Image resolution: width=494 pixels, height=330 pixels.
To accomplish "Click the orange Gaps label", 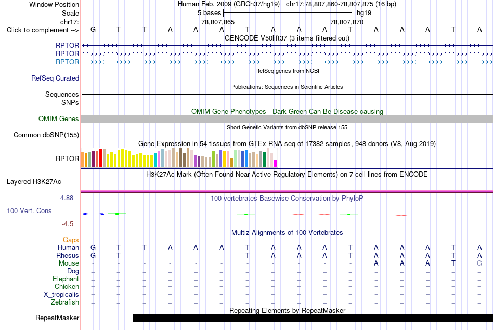I will pos(71,240).
